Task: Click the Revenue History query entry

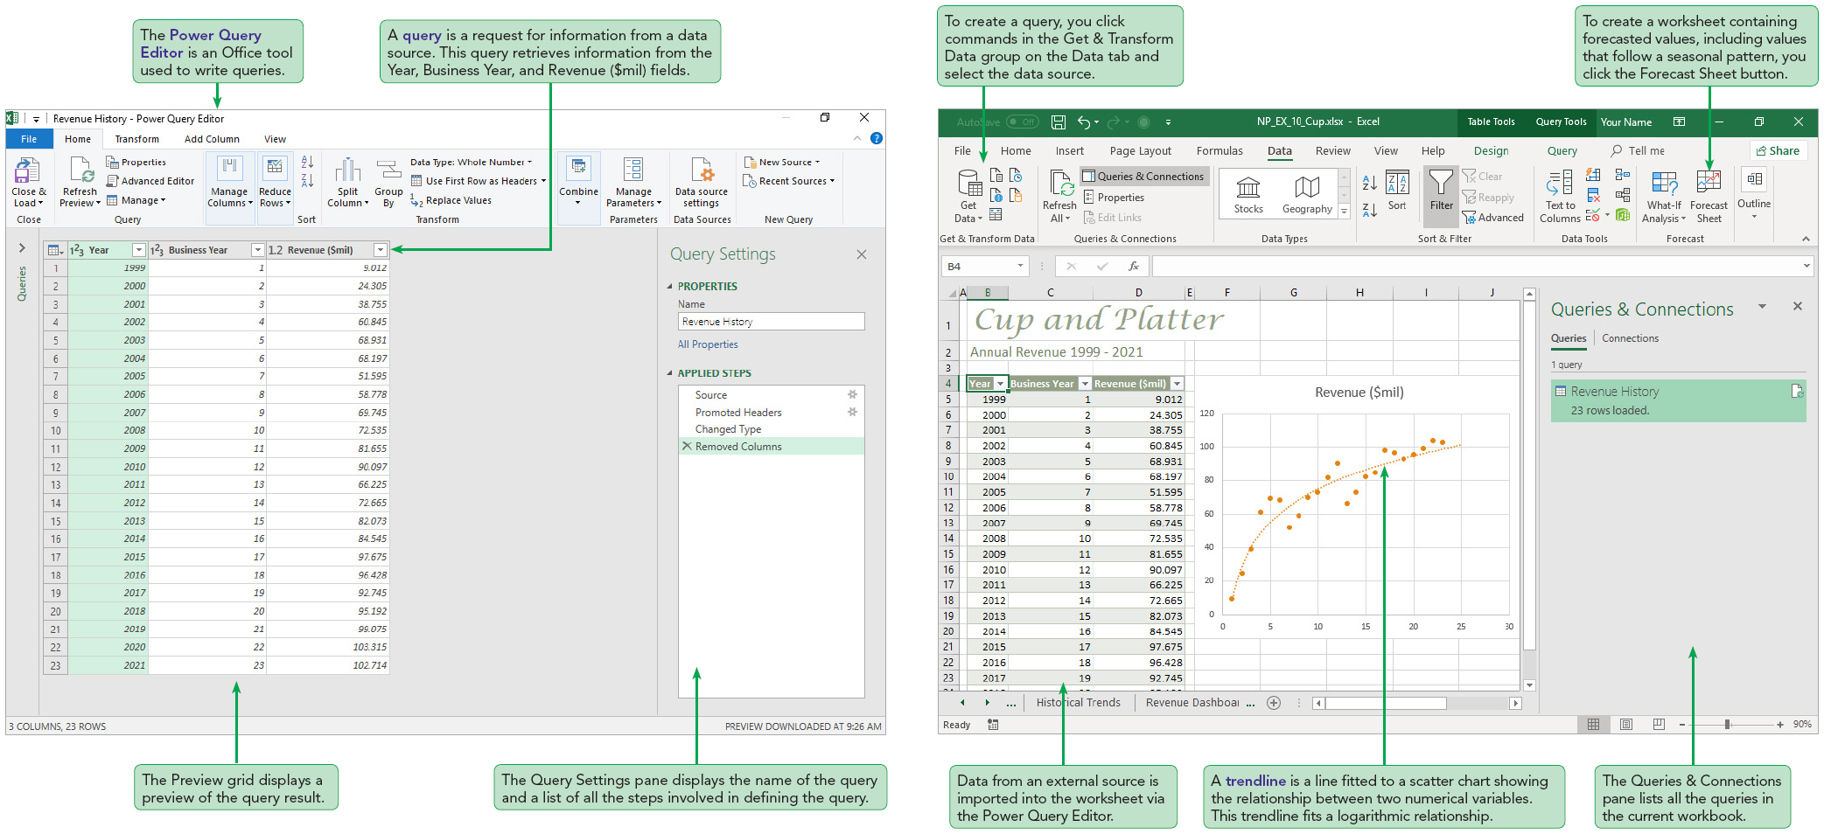Action: pyautogui.click(x=1678, y=400)
